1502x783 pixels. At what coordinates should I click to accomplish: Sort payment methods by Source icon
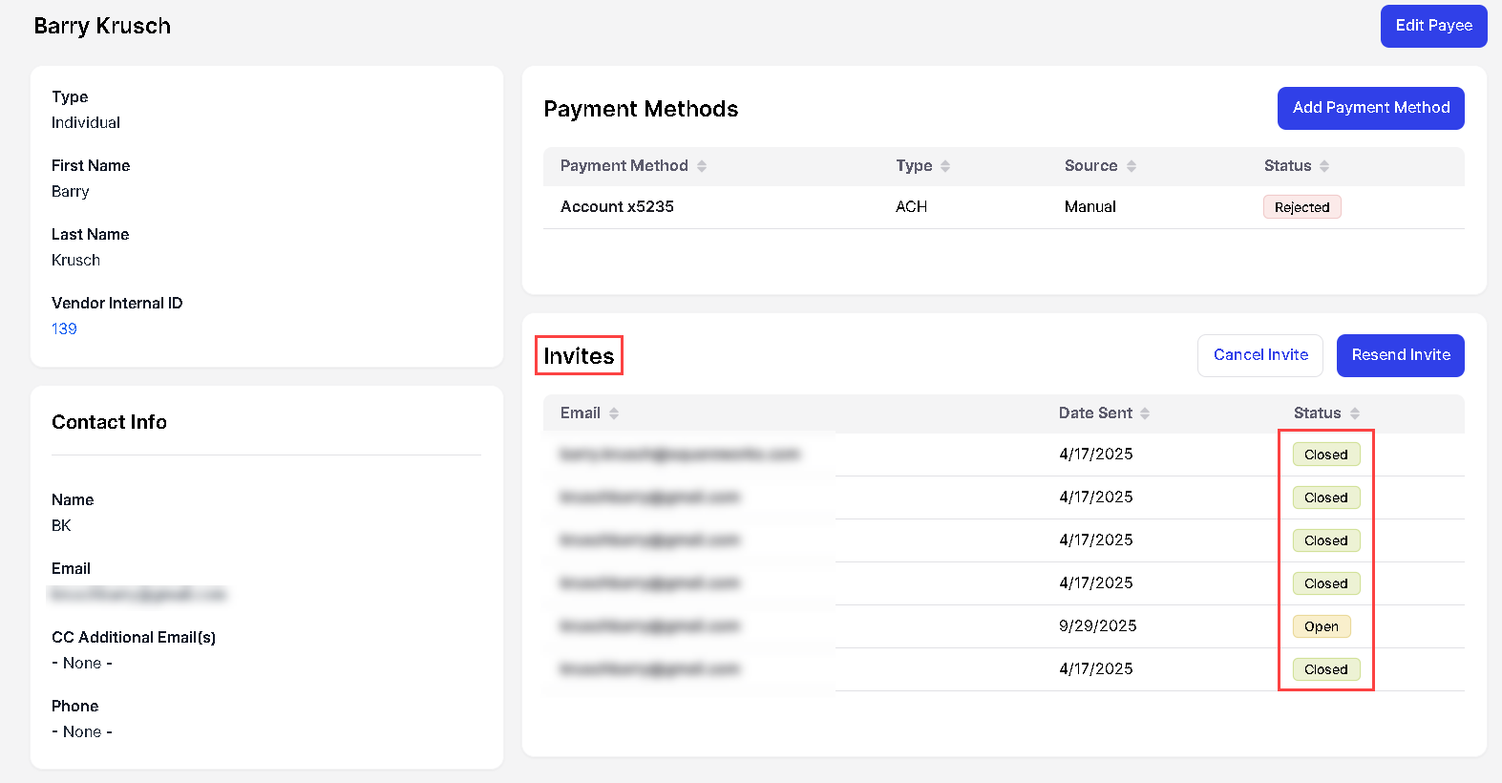(x=1132, y=166)
